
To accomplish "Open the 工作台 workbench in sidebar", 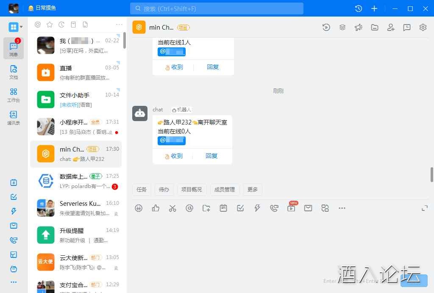I will 14,95.
